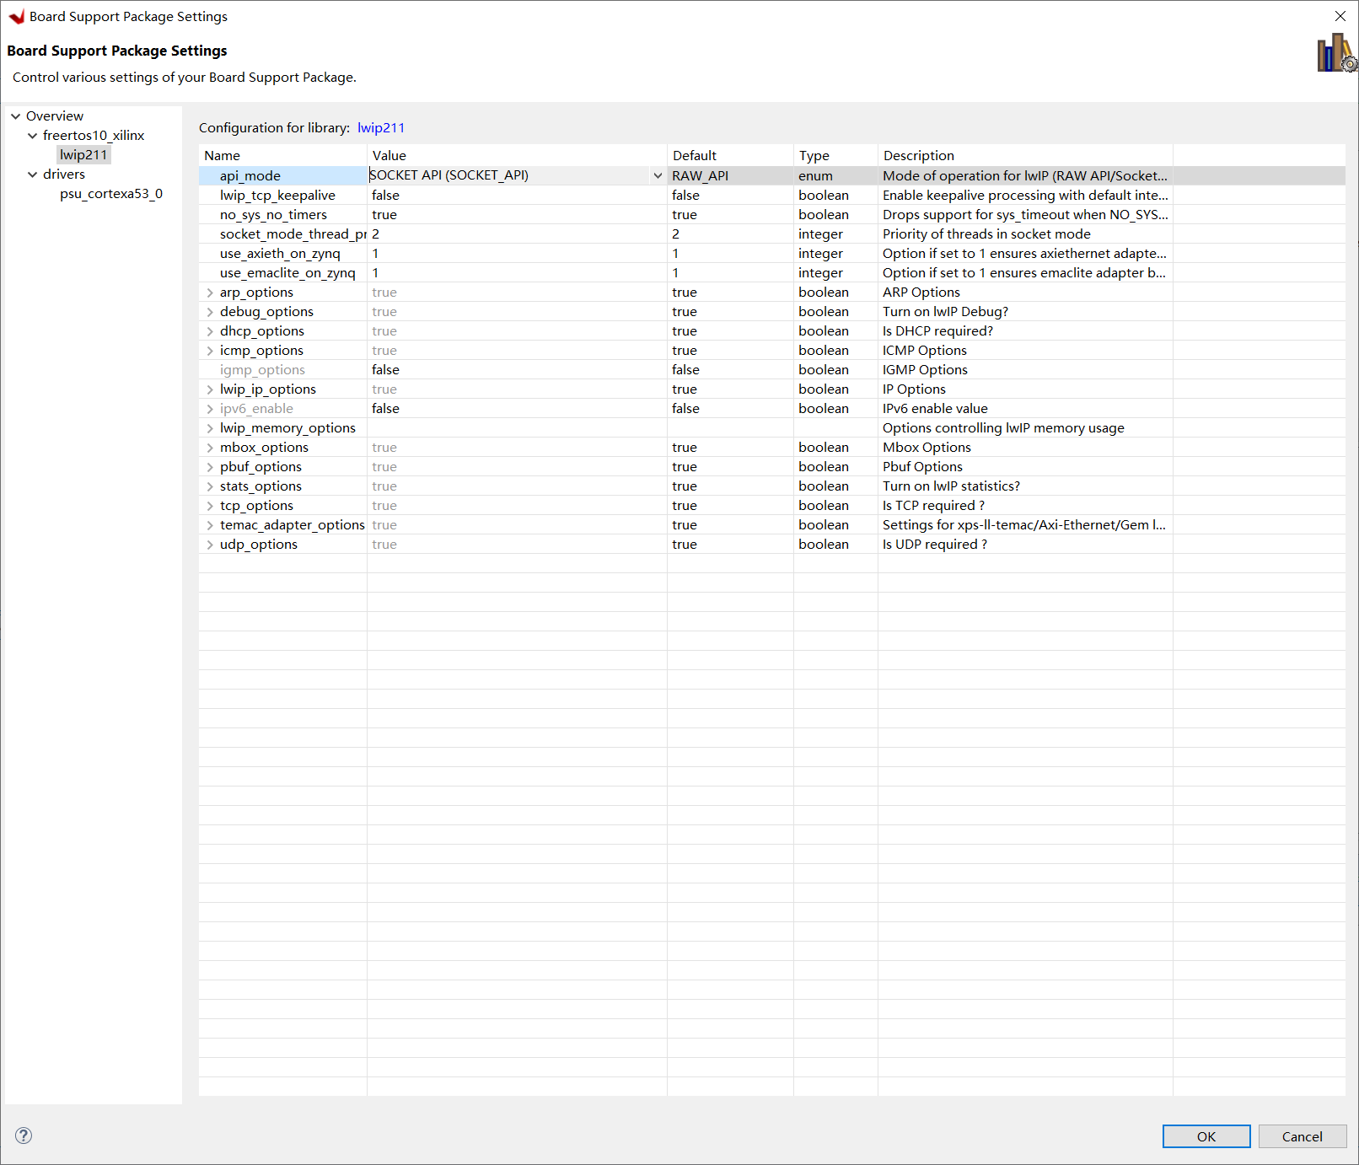Viewport: 1359px width, 1165px height.
Task: Select the use_emaclite_on_zynq row name
Action: pyautogui.click(x=287, y=273)
